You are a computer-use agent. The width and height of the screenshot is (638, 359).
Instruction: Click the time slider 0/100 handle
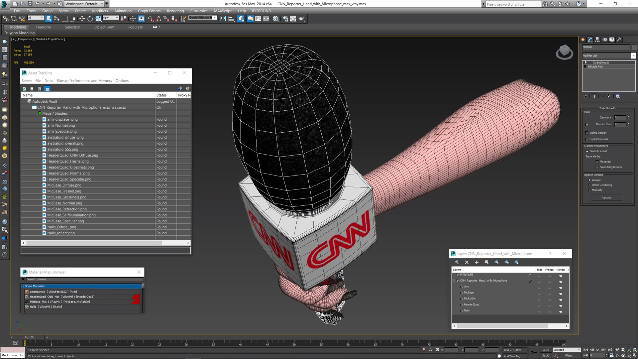point(29,337)
